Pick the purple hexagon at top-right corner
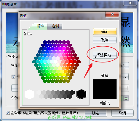139x121 pixels. click(68, 42)
